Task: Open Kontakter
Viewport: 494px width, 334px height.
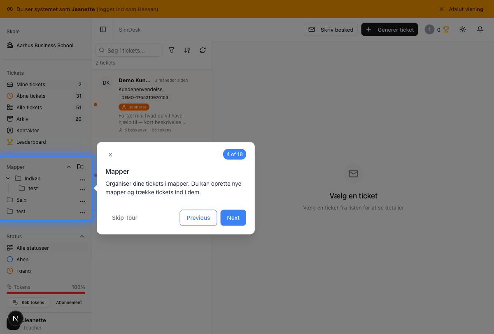Action: 46,130
